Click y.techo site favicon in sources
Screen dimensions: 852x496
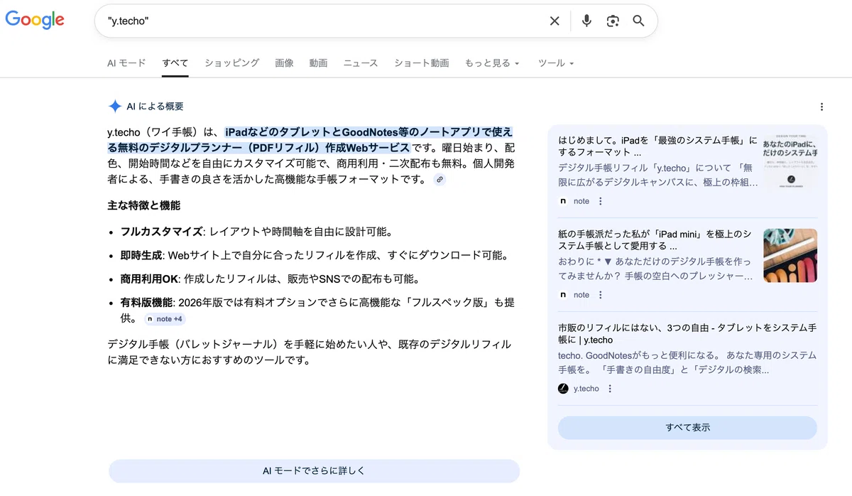563,389
